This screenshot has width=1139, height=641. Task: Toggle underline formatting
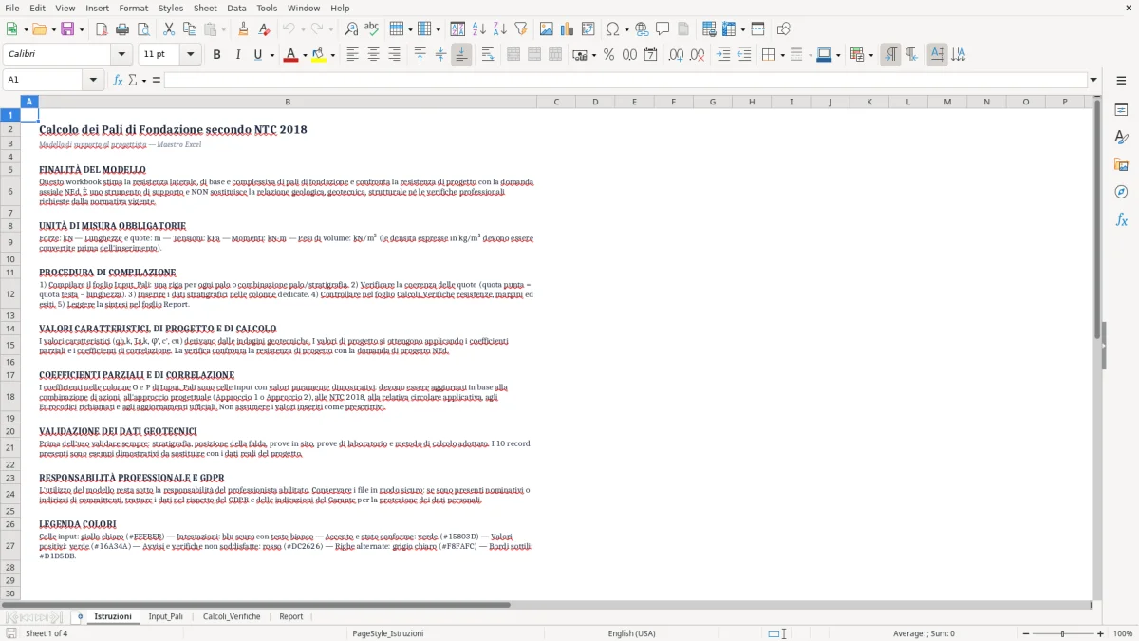[x=258, y=55]
